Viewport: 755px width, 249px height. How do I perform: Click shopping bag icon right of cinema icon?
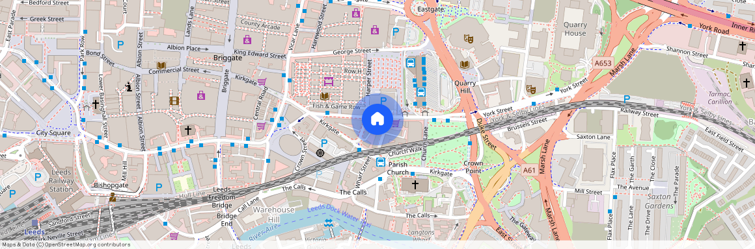click(200, 95)
